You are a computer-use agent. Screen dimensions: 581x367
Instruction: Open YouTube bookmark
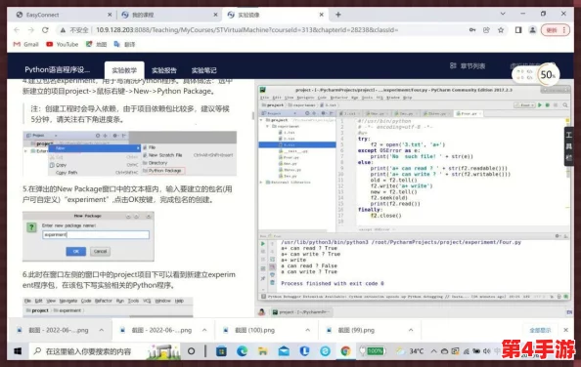click(x=63, y=44)
